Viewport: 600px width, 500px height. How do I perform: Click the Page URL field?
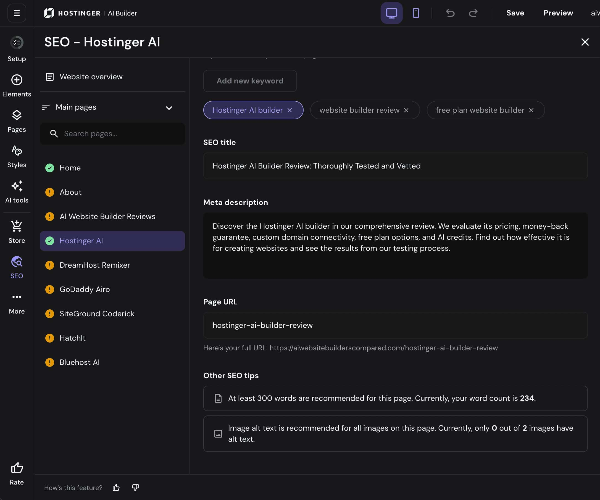point(395,325)
